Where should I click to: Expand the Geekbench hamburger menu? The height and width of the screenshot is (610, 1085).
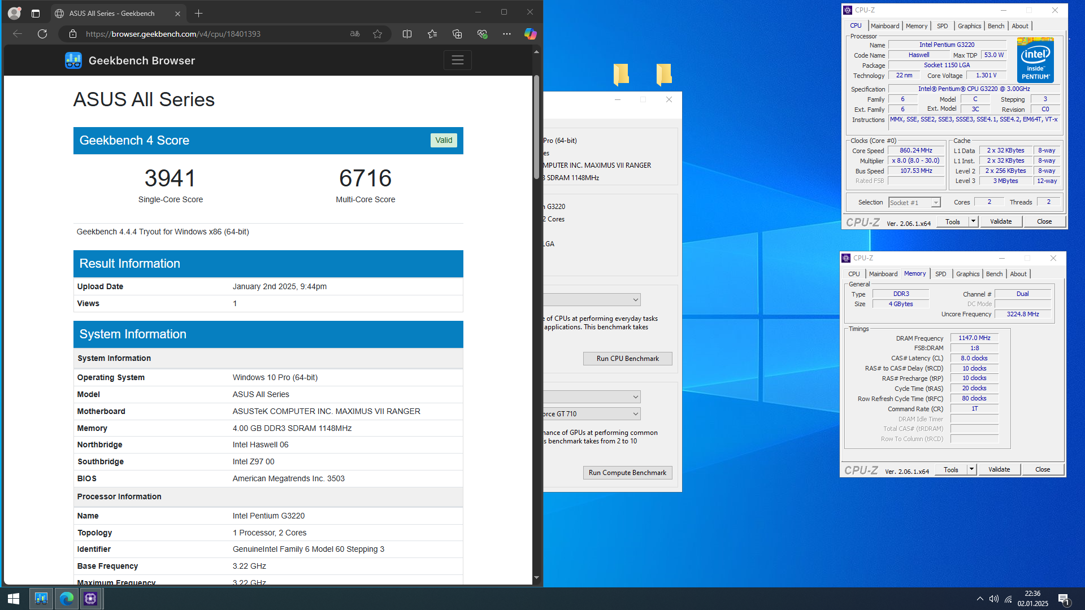pos(458,60)
